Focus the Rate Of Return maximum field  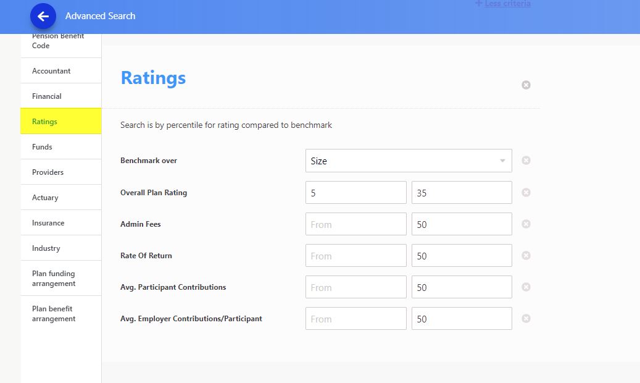coord(462,256)
